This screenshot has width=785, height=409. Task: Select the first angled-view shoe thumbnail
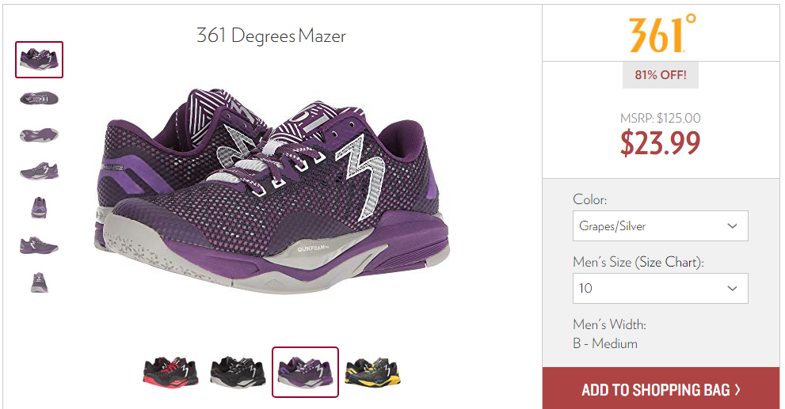click(x=39, y=59)
